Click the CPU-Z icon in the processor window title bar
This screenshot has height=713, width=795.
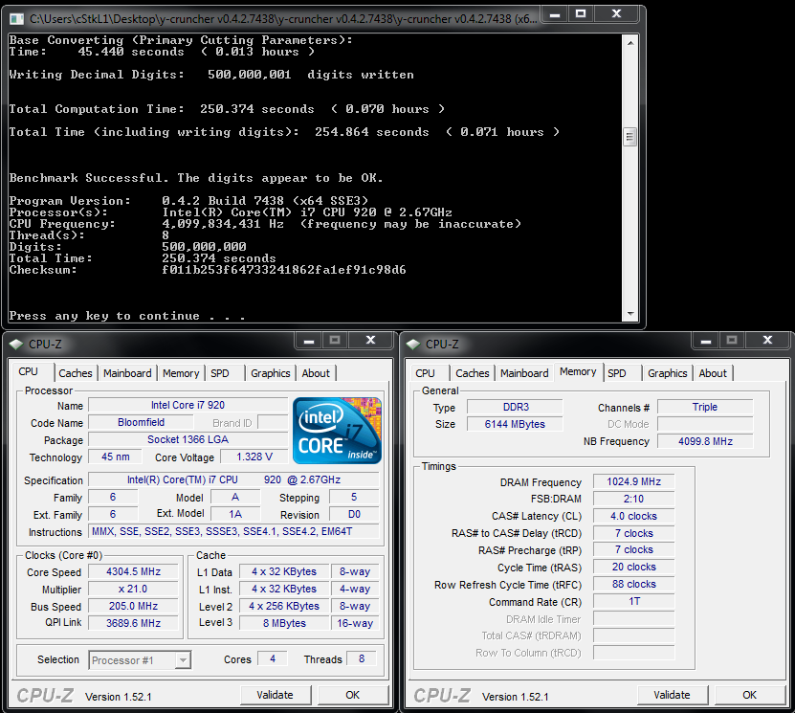coord(16,344)
